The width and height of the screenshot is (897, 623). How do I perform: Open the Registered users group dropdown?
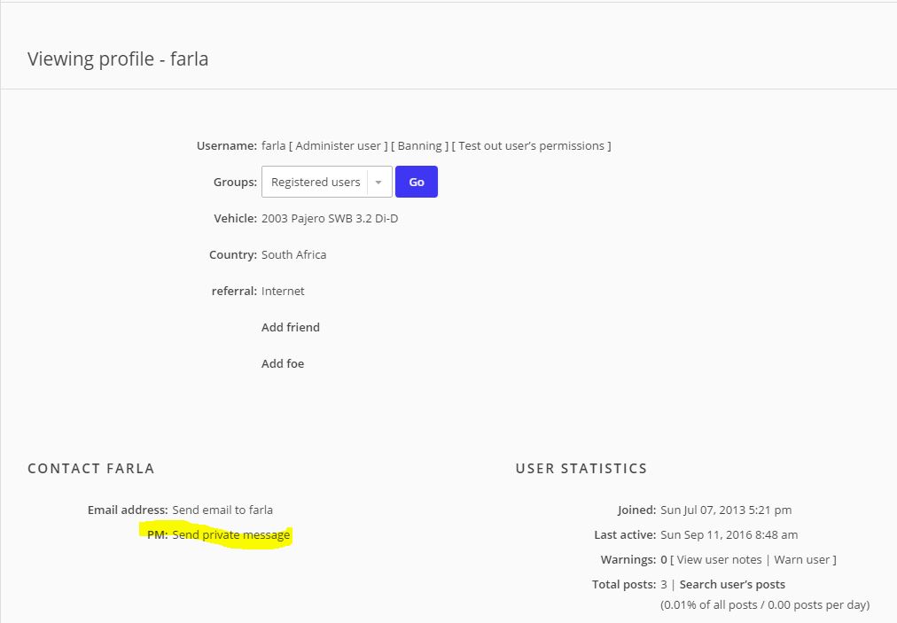point(316,182)
